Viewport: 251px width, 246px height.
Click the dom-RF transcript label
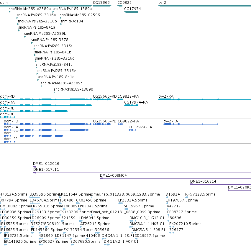click(7, 114)
